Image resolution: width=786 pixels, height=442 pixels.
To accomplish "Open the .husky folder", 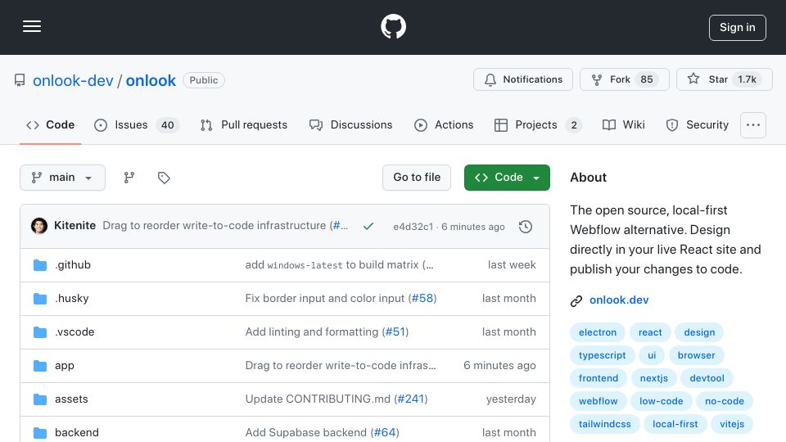I will (72, 298).
